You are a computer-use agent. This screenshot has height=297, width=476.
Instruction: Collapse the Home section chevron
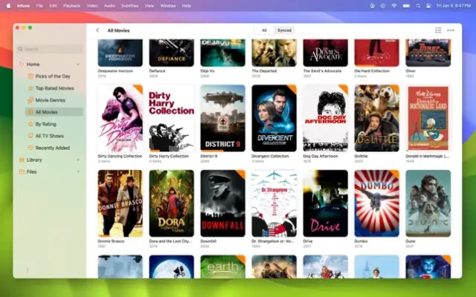point(78,65)
